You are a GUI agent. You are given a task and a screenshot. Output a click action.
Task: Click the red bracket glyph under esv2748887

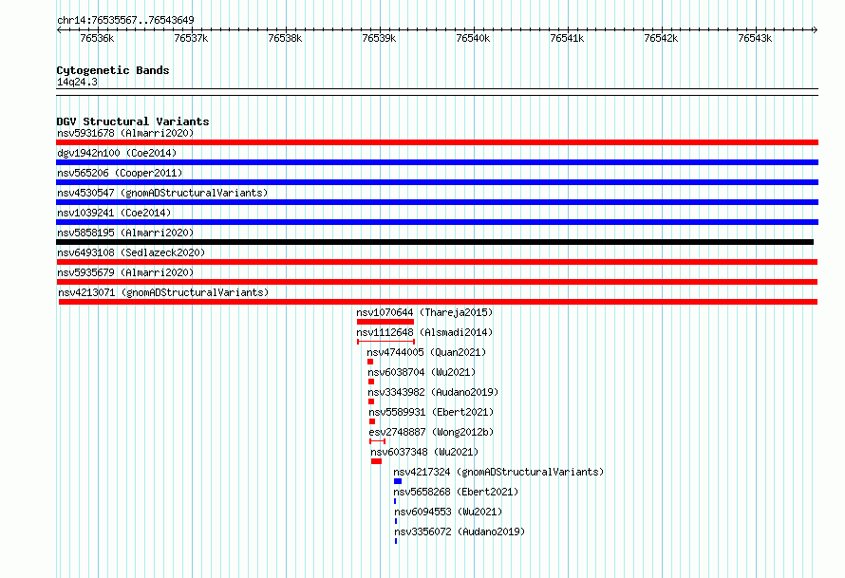pos(377,441)
